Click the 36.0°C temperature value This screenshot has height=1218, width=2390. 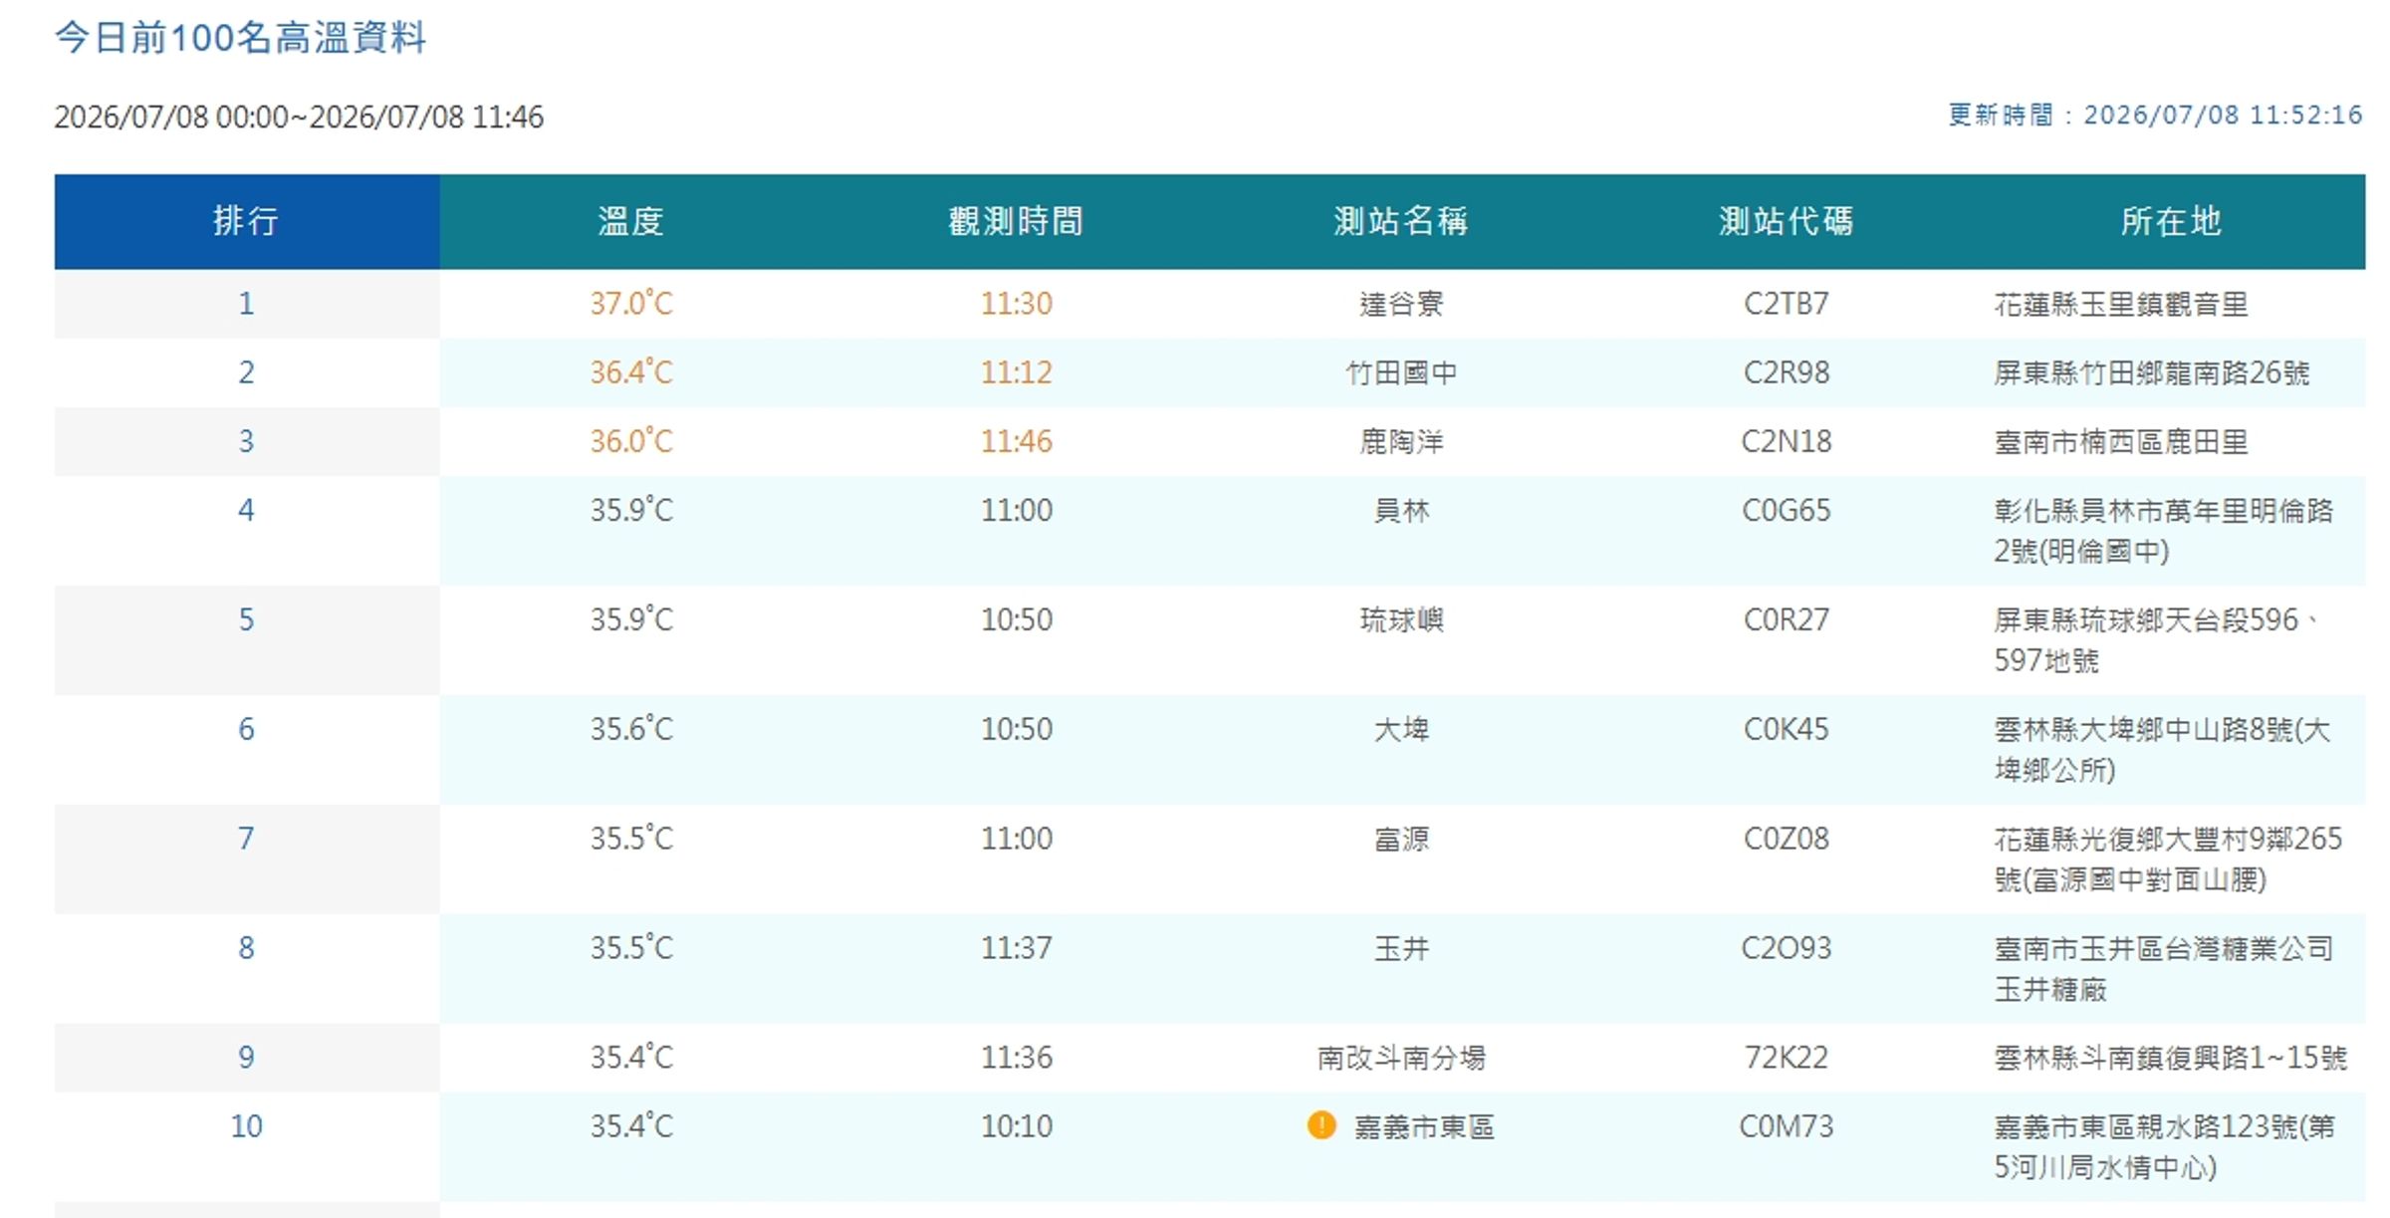point(631,441)
